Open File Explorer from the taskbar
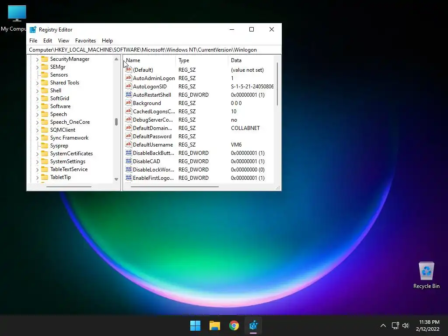448x336 pixels. click(x=214, y=325)
